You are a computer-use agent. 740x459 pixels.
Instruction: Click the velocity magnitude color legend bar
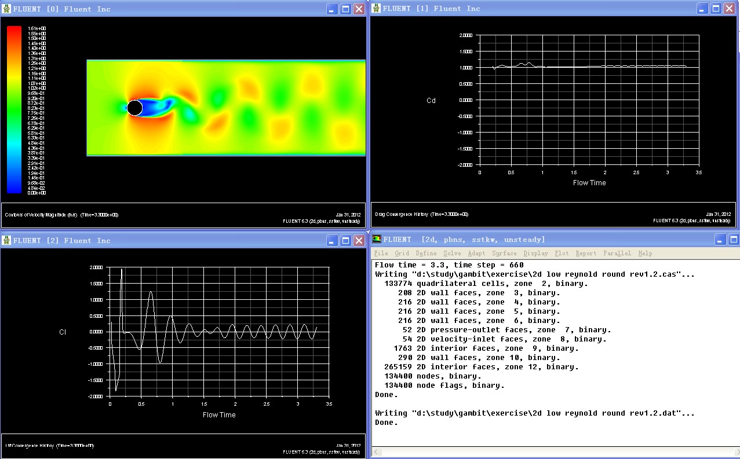tap(14, 109)
